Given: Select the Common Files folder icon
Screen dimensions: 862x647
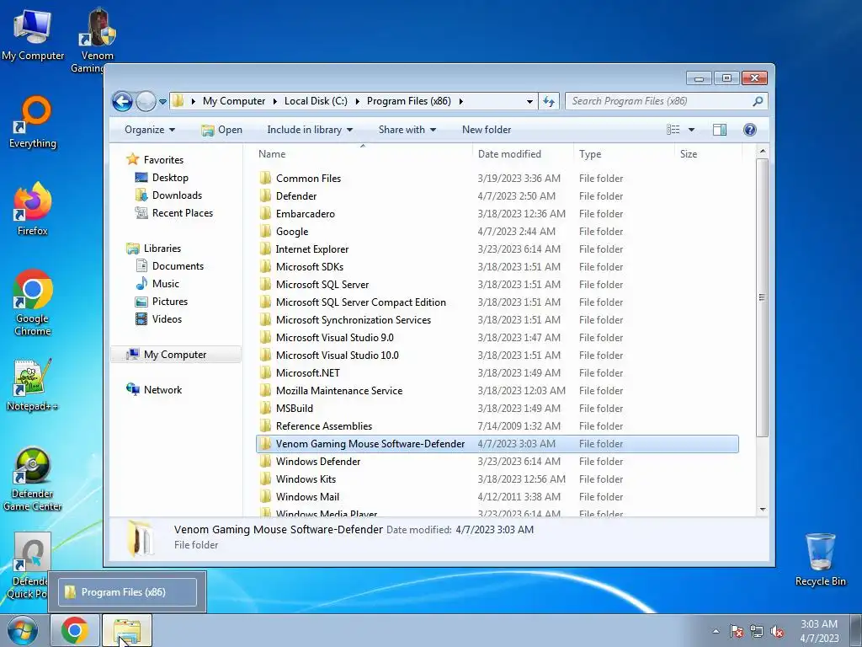Looking at the screenshot, I should 265,179.
